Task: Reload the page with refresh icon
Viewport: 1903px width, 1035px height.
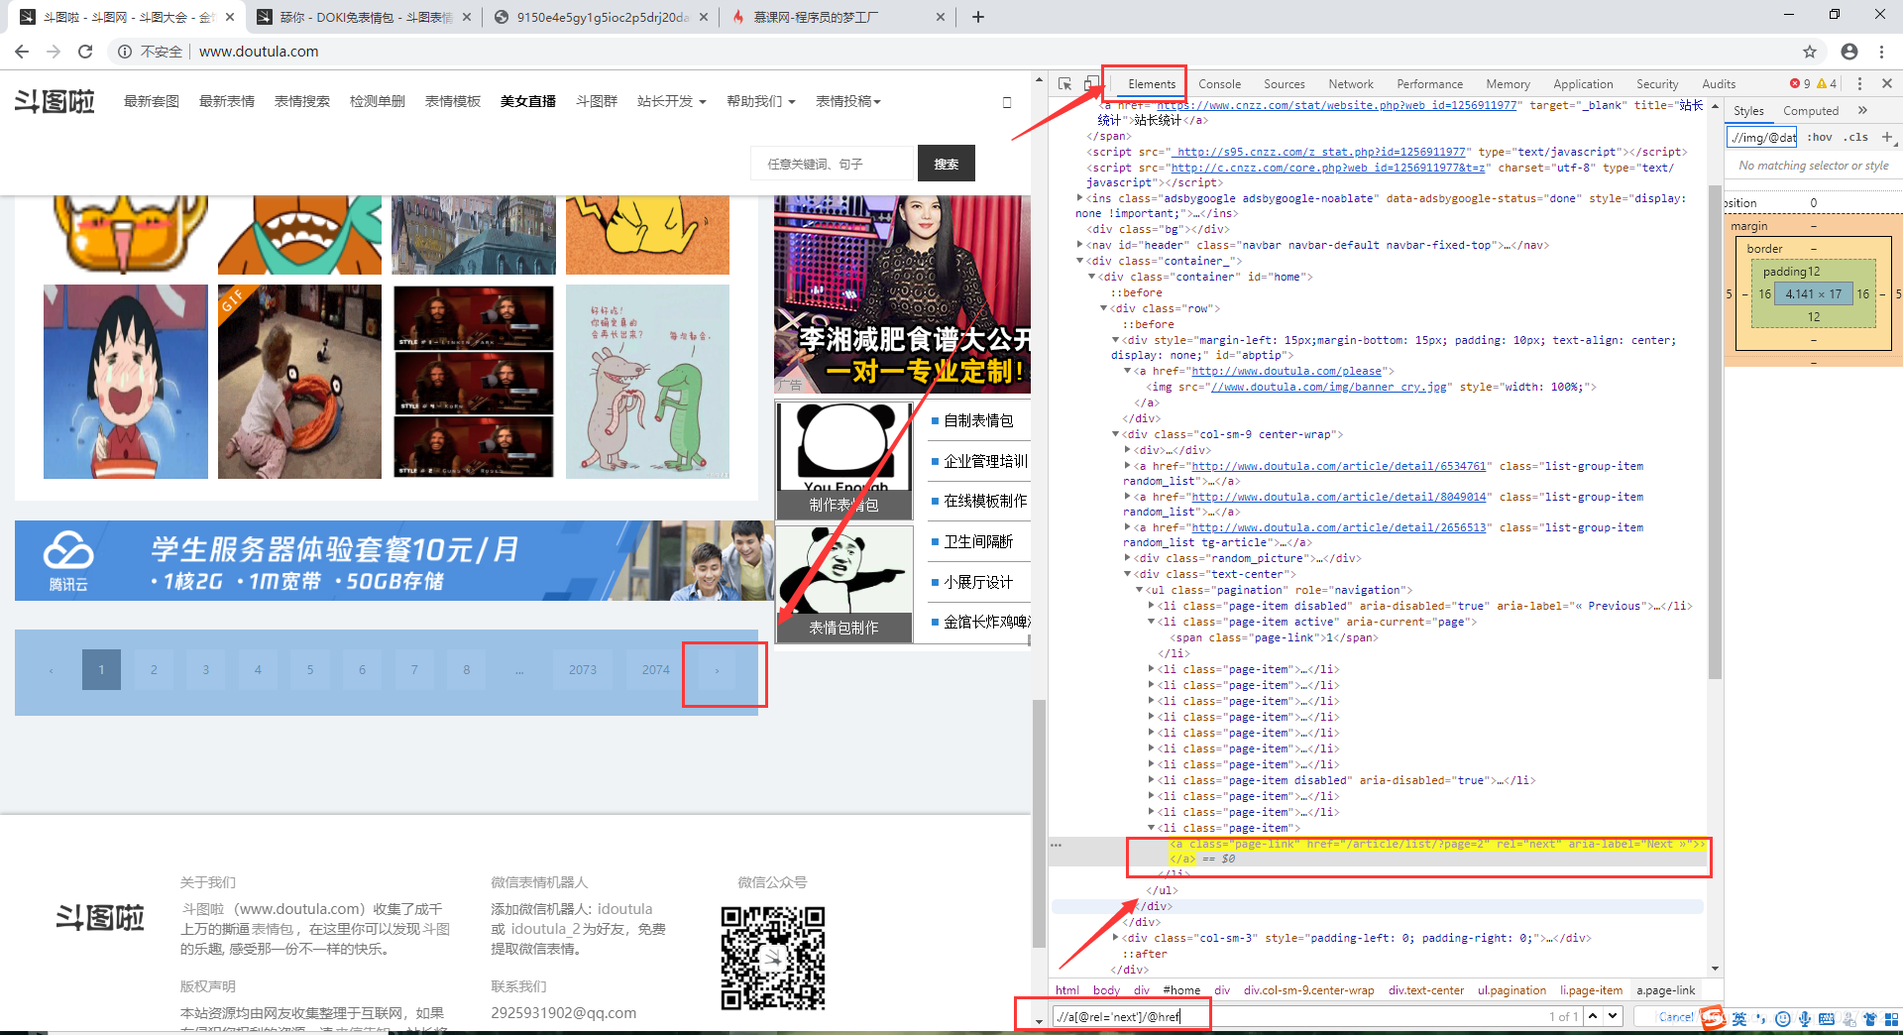Action: point(85,52)
